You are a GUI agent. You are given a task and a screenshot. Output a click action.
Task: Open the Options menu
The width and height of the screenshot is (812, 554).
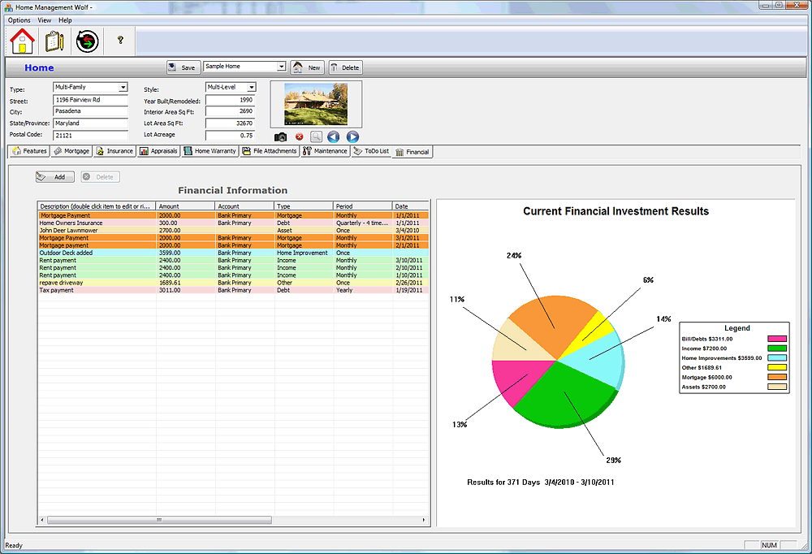19,20
